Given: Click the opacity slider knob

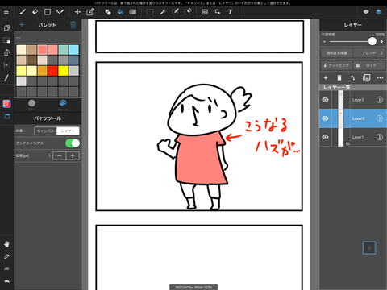Looking at the screenshot, I should 372,41.
